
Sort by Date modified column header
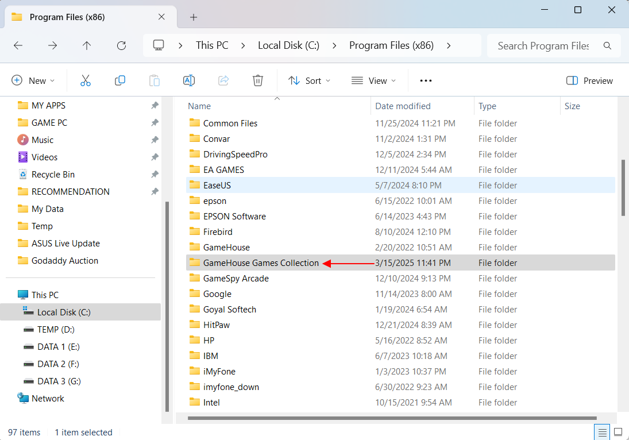click(x=403, y=106)
